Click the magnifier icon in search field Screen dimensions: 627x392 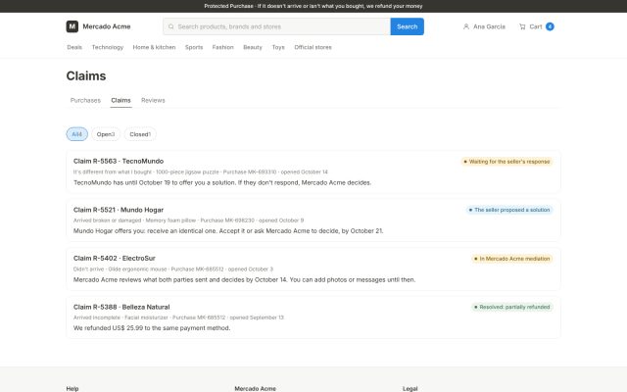pos(171,26)
